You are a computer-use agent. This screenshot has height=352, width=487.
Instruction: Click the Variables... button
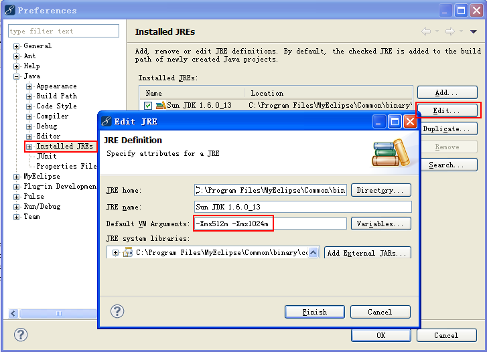click(x=380, y=224)
